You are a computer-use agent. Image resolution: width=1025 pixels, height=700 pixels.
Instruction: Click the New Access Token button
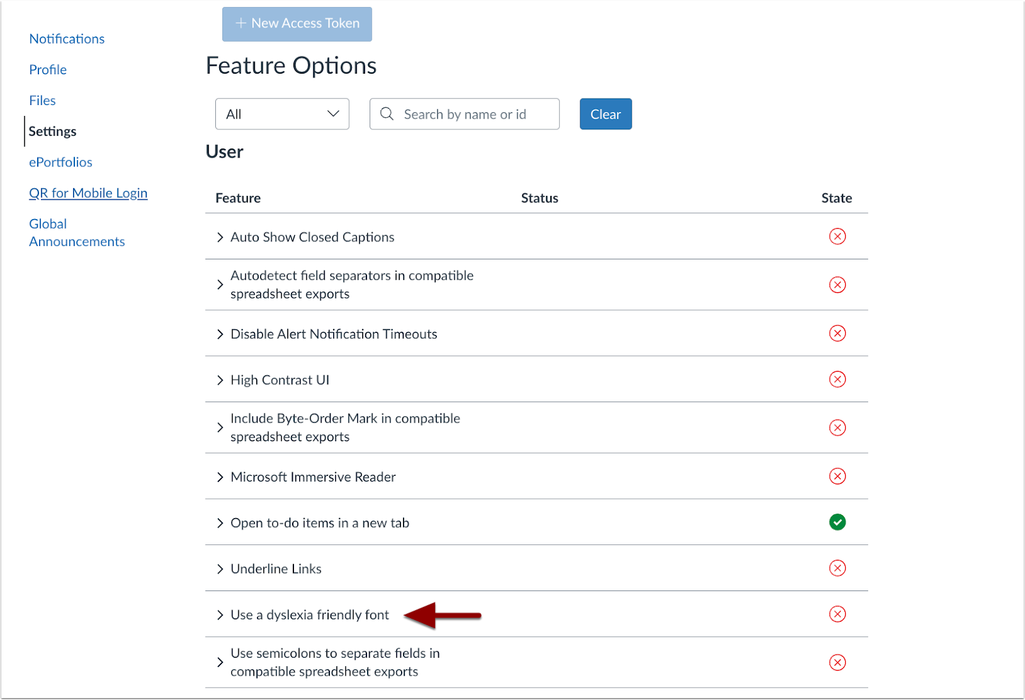point(297,24)
